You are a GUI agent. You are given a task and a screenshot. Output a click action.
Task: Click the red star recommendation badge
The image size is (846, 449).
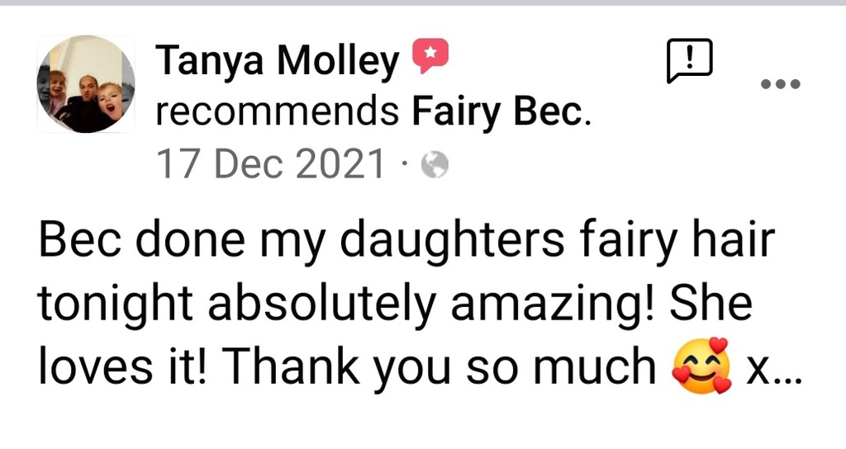[430, 57]
